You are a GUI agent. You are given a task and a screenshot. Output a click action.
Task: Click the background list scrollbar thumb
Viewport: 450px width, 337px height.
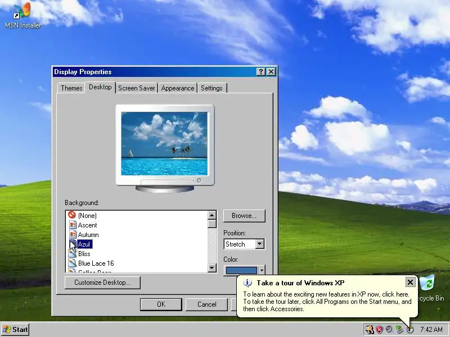coord(212,224)
